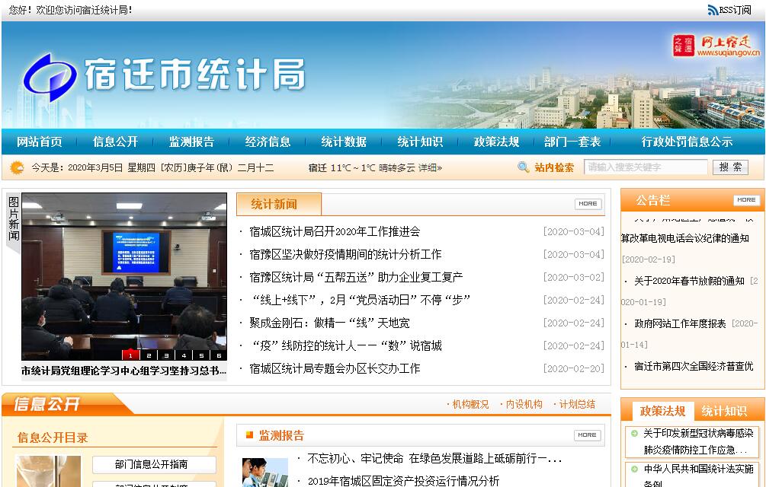Open the 统计数据 navigation menu
The image size is (766, 487).
(x=344, y=142)
